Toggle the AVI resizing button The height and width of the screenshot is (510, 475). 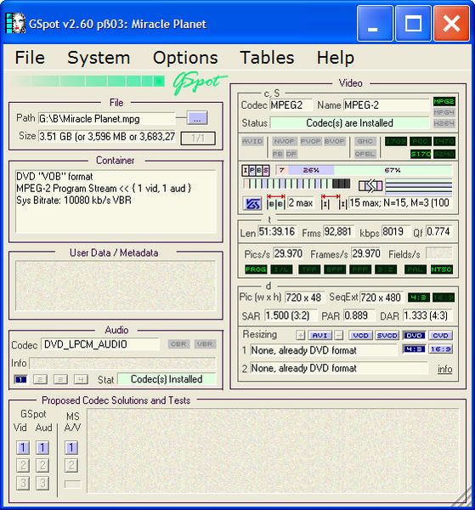tap(319, 336)
